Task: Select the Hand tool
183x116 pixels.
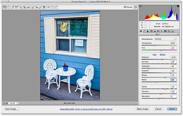Action: click(9, 7)
